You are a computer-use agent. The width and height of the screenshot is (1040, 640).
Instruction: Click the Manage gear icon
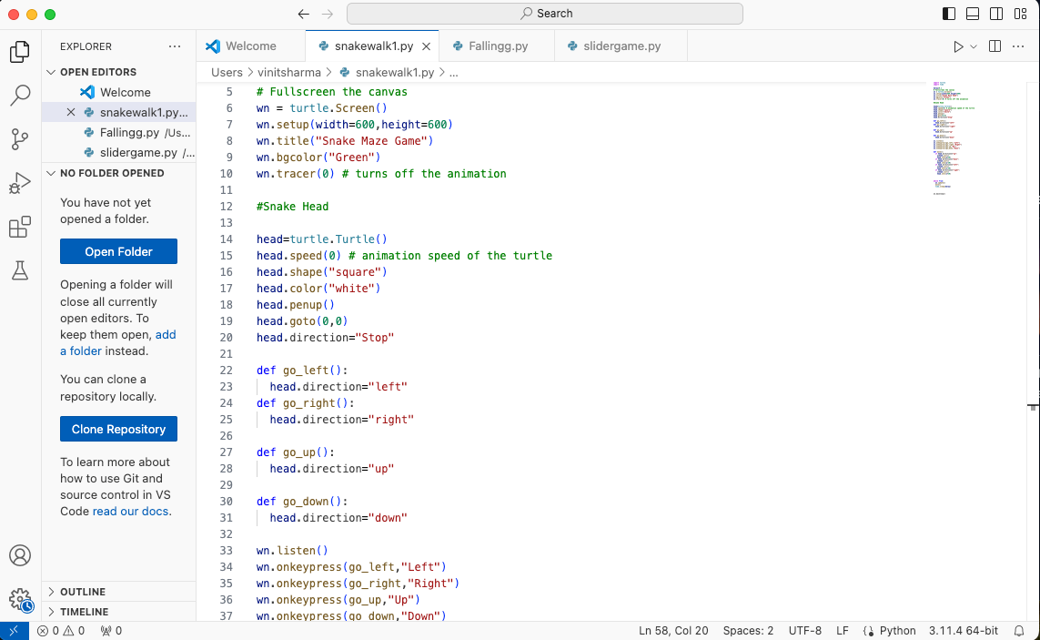click(20, 599)
